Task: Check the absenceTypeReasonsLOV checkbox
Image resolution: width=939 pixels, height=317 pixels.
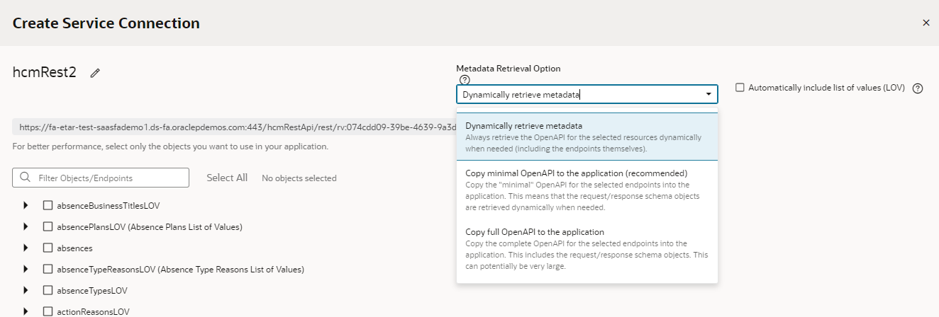Action: 48,270
